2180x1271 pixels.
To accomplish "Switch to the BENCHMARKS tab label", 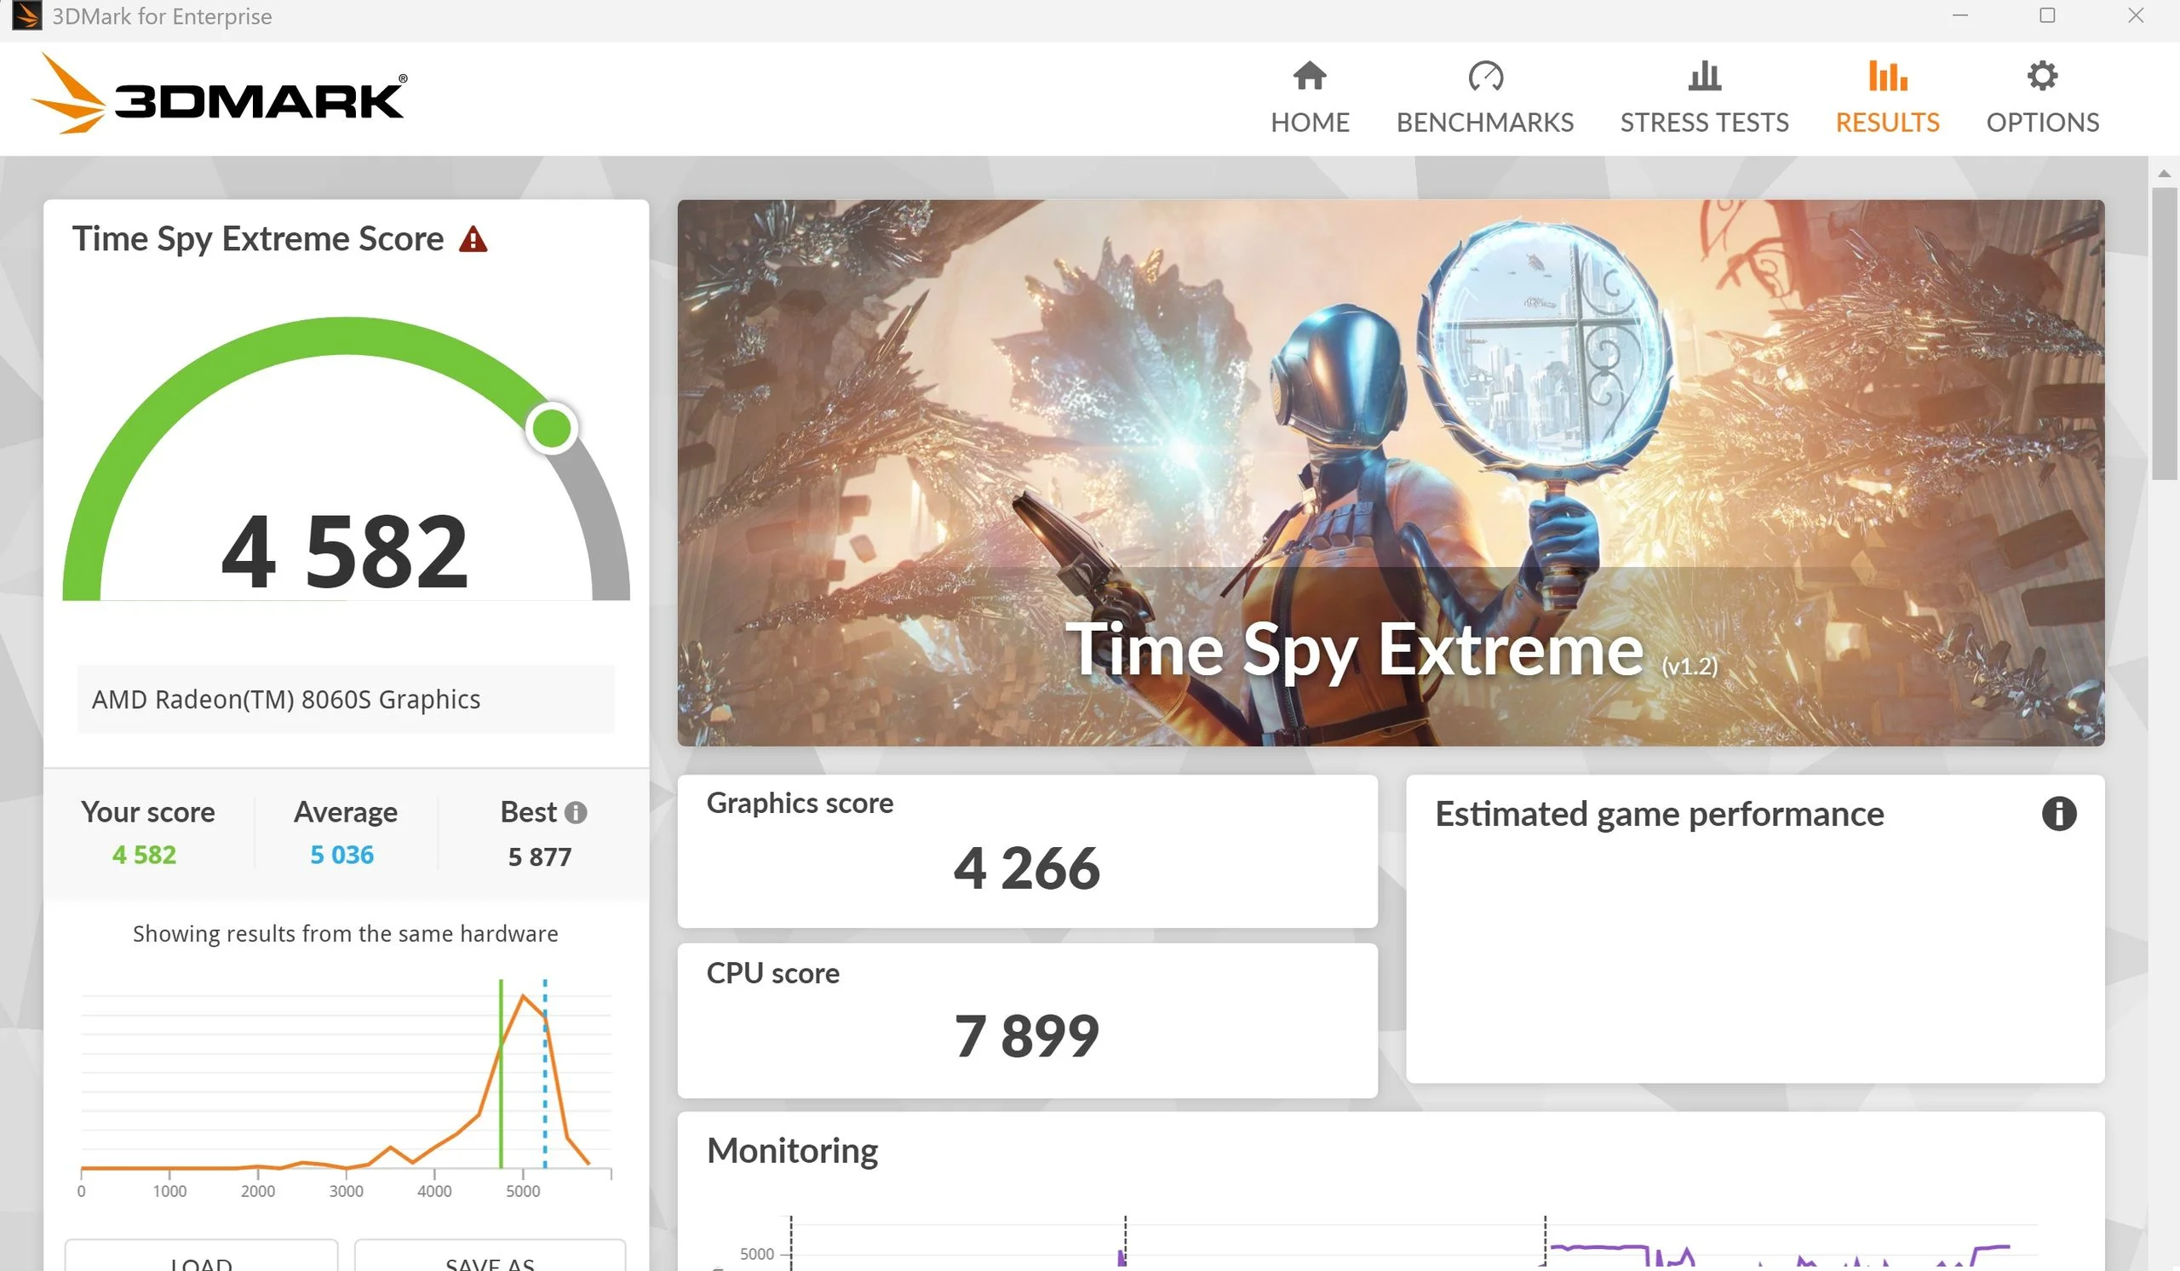I will 1484,123.
